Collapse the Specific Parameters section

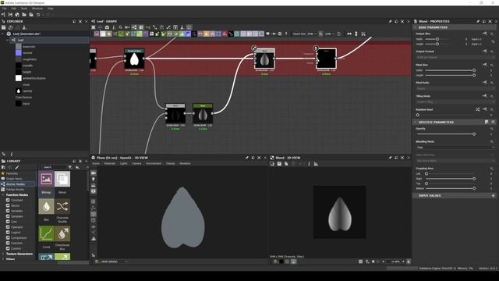click(416, 122)
